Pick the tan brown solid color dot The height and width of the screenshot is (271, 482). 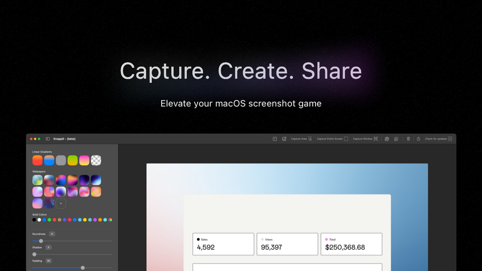click(59, 220)
